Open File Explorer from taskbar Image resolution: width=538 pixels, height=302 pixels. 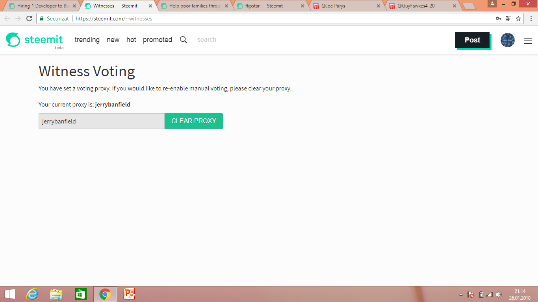point(56,294)
